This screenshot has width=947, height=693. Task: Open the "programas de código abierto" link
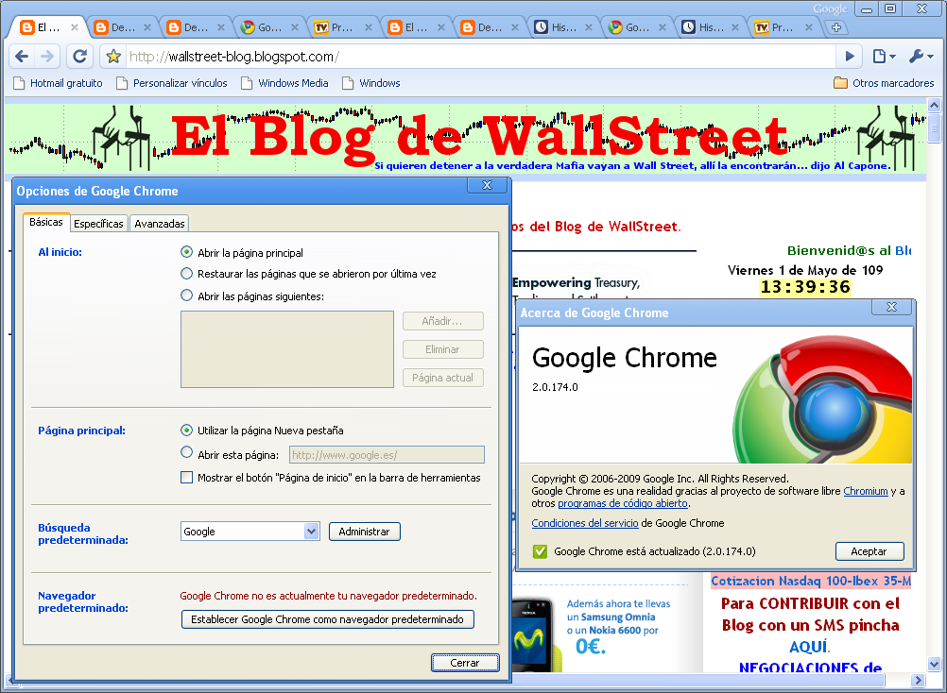pos(623,503)
